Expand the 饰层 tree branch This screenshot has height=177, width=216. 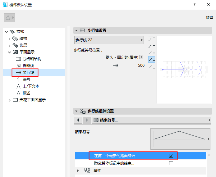10,46
